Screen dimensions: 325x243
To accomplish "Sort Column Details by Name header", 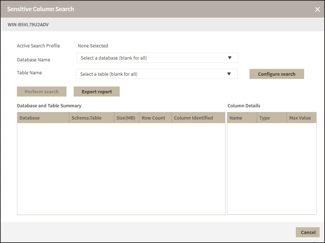I will (242, 118).
